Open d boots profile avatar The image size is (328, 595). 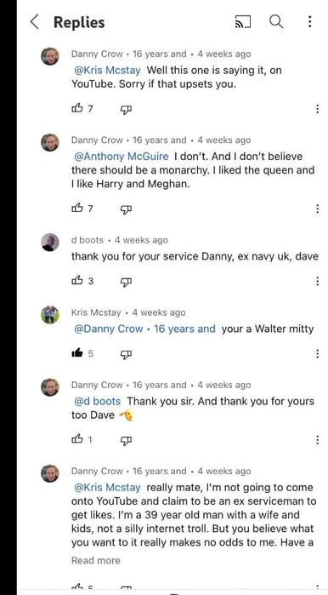pos(50,243)
